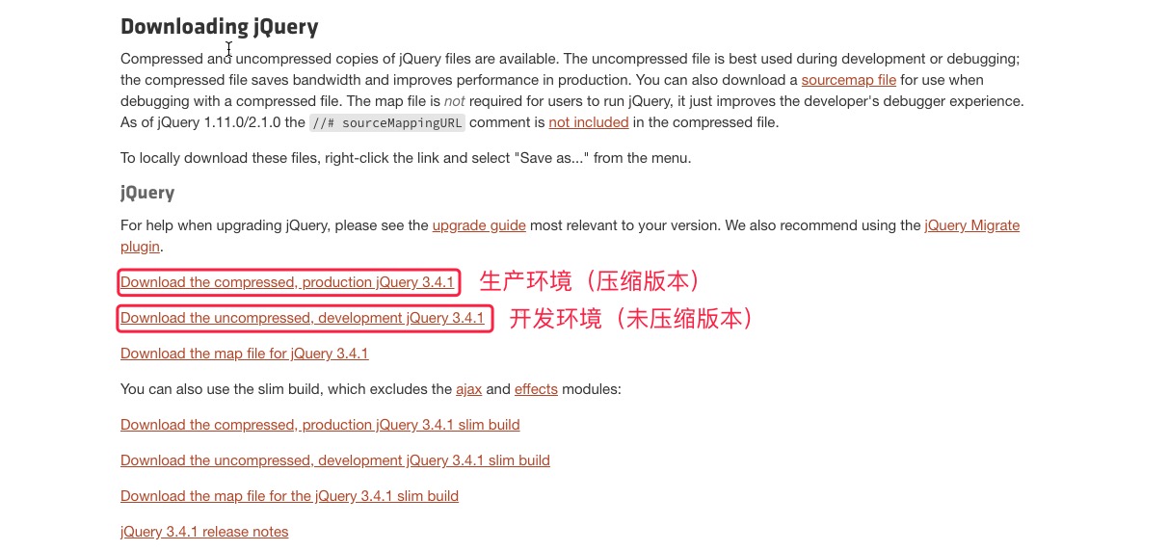Download uncompressed development jQuery 3.4.1 slim build
1168x551 pixels.
point(335,460)
